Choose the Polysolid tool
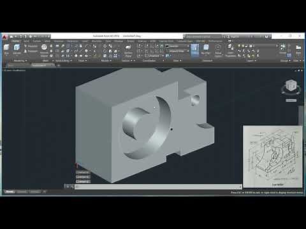The width and height of the screenshot is (306, 229). [31, 46]
